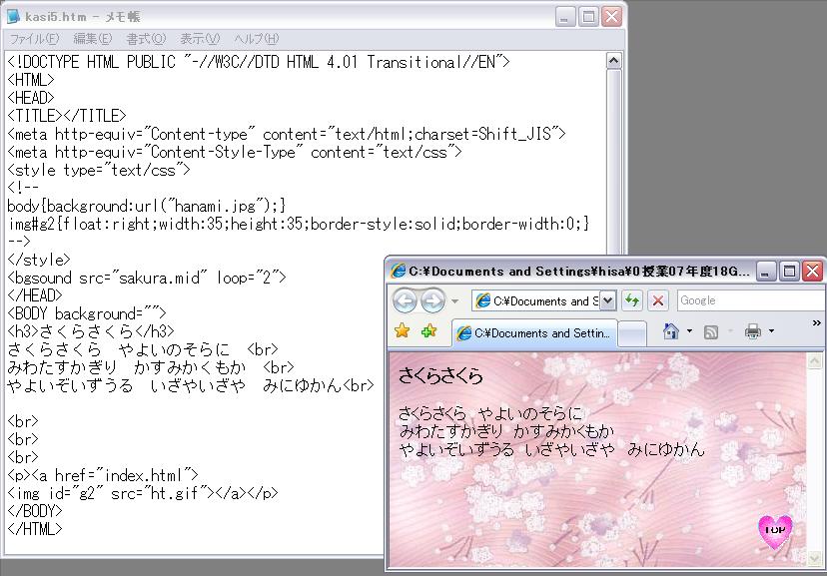Screen dimensions: 827x576
Task: Click the <h3>さくらさくら</h3> line in Notepad
Action: [x=91, y=331]
